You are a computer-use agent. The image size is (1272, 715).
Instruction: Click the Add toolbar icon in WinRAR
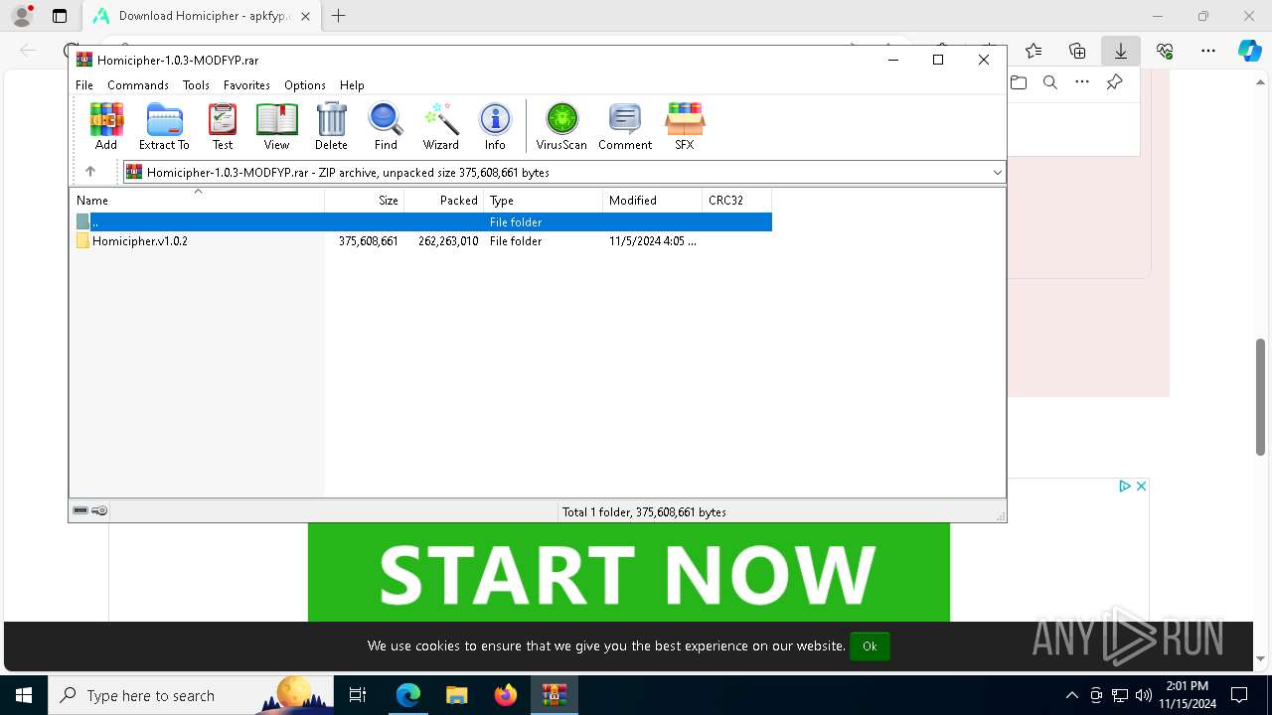pyautogui.click(x=106, y=126)
